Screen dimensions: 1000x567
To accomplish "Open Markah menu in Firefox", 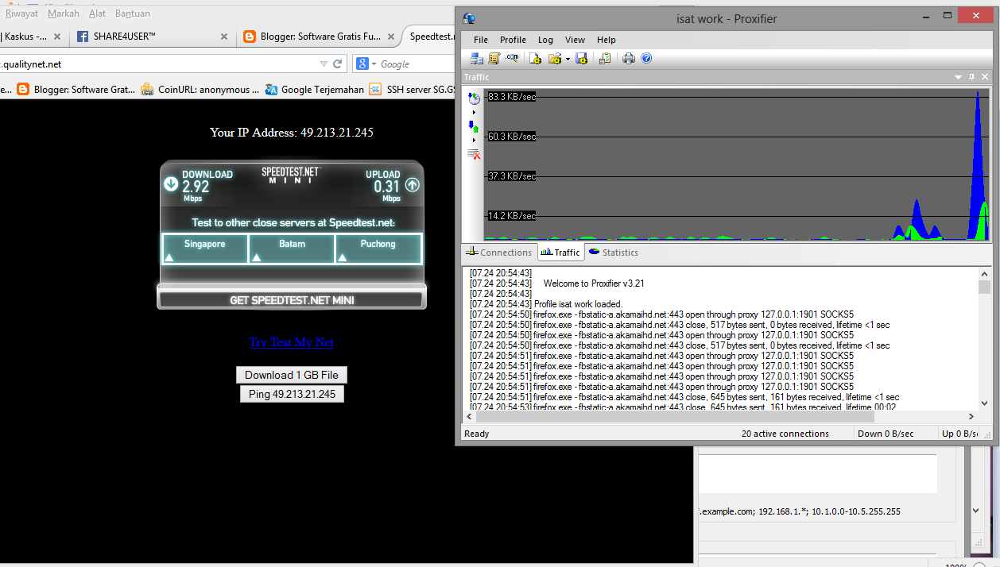I will [x=64, y=13].
